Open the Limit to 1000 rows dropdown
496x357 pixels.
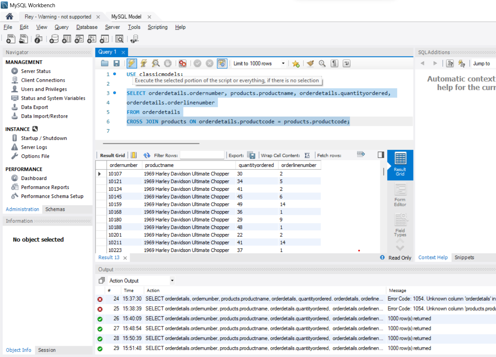pyautogui.click(x=259, y=63)
